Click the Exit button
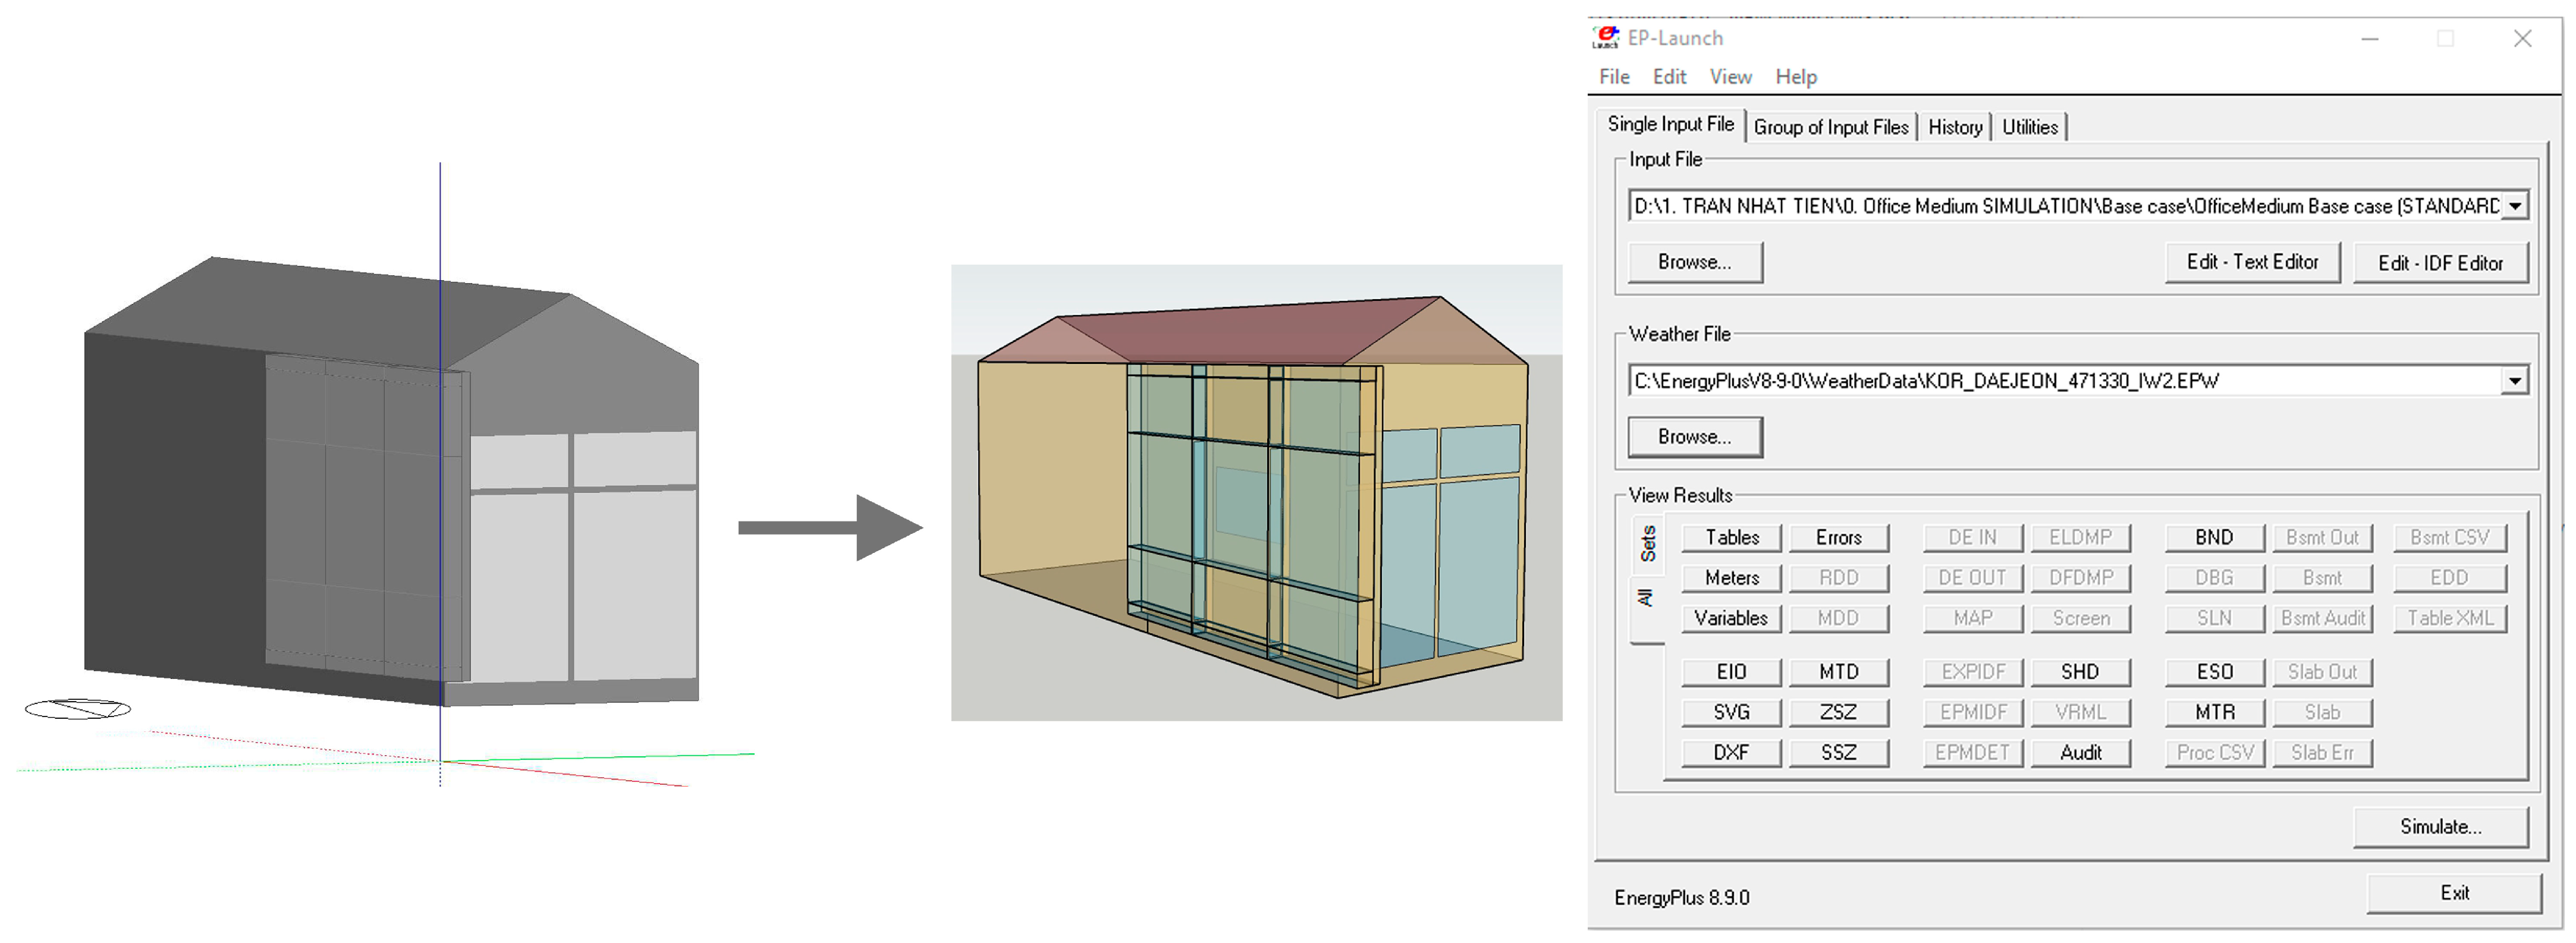 click(2453, 892)
